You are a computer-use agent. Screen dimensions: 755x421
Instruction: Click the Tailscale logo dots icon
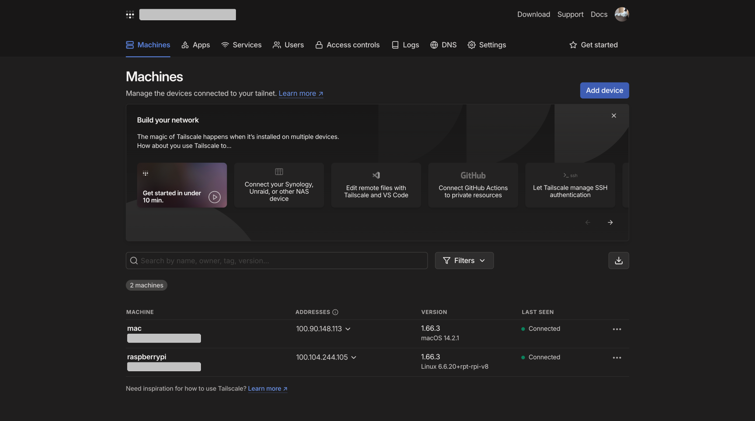tap(130, 15)
